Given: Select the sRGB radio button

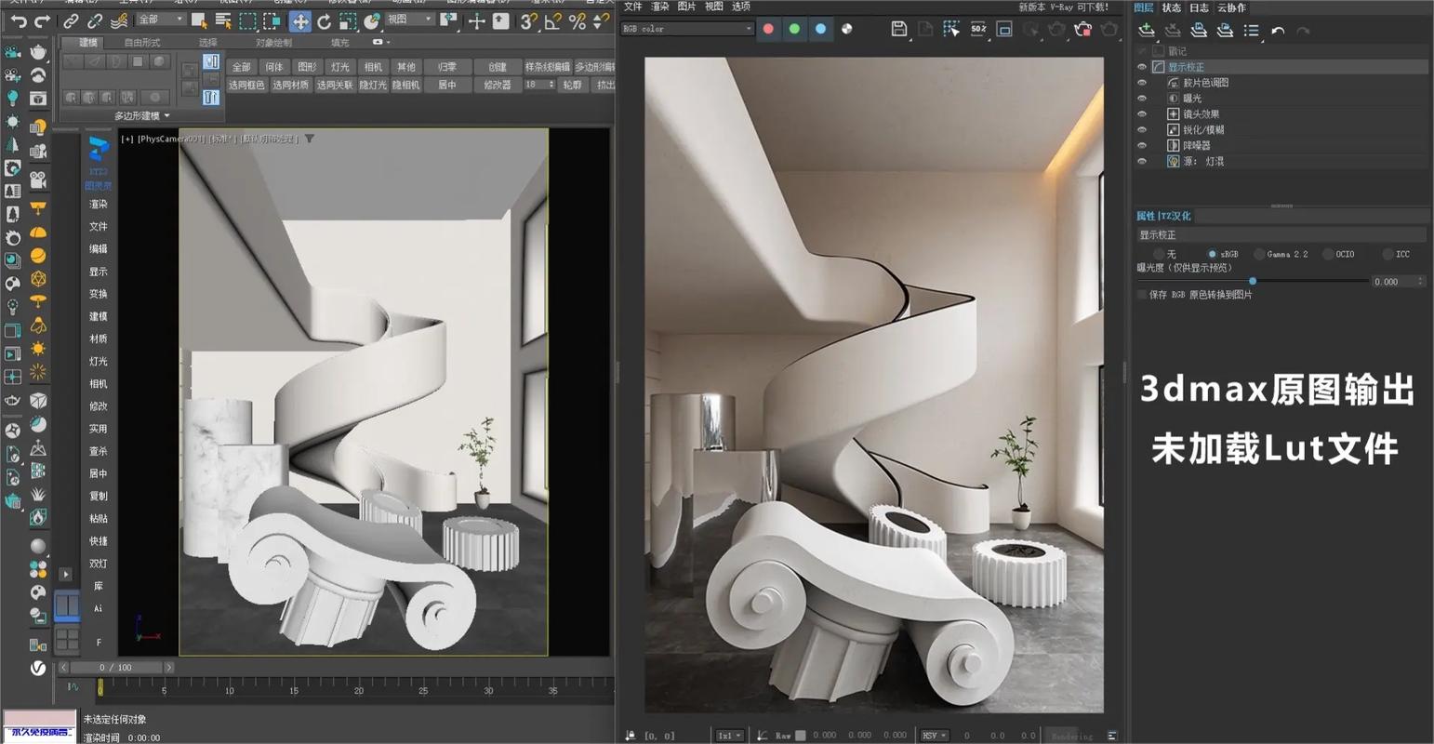Looking at the screenshot, I should 1212,254.
